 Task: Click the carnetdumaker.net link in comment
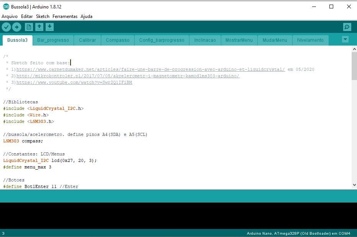(150, 69)
